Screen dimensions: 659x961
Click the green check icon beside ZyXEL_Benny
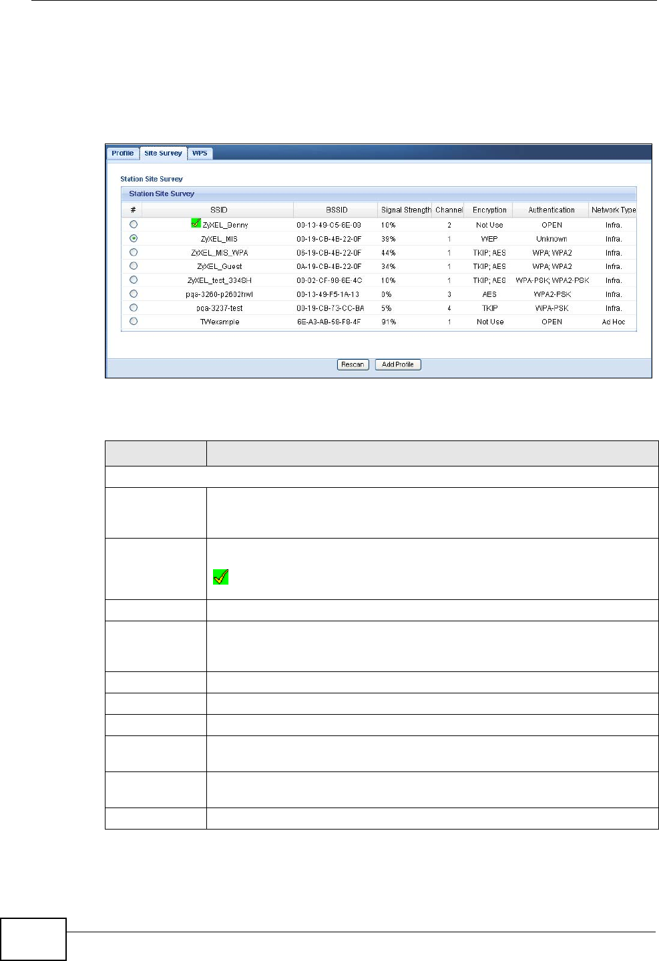point(196,224)
